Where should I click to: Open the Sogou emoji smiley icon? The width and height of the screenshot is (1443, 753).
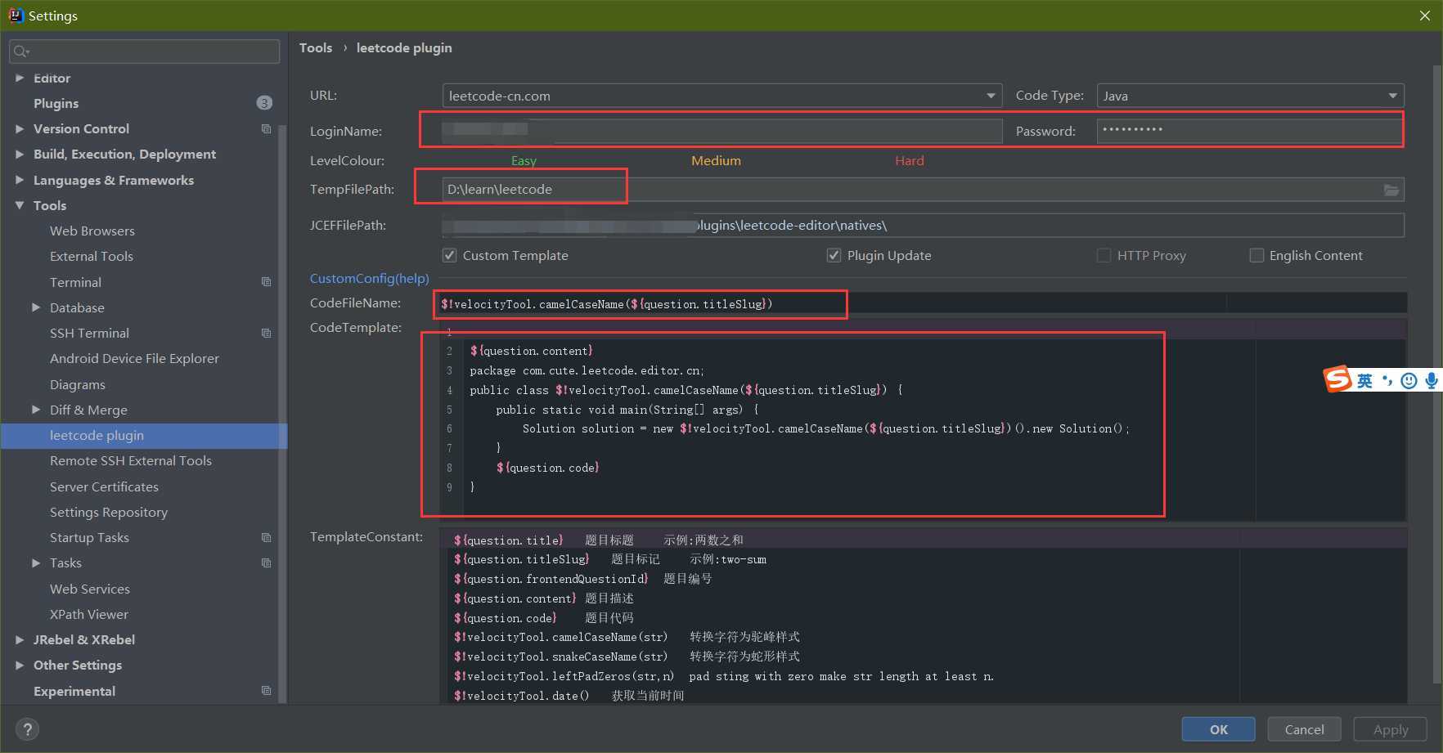(x=1409, y=380)
